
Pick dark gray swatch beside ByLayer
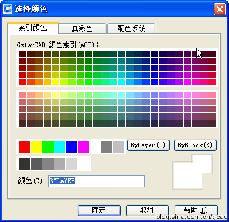[107, 147]
